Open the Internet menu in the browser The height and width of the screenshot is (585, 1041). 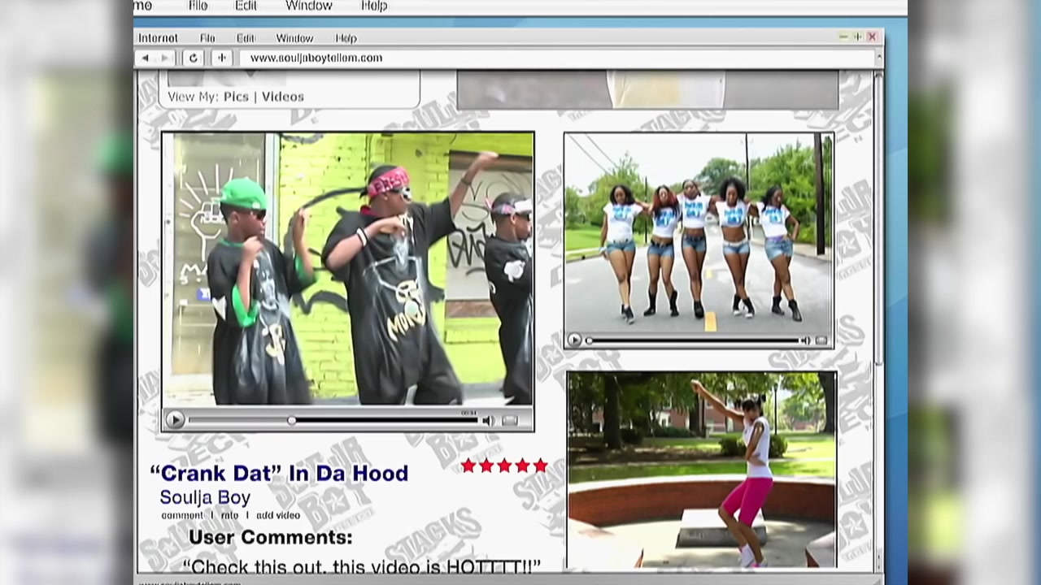coord(158,38)
